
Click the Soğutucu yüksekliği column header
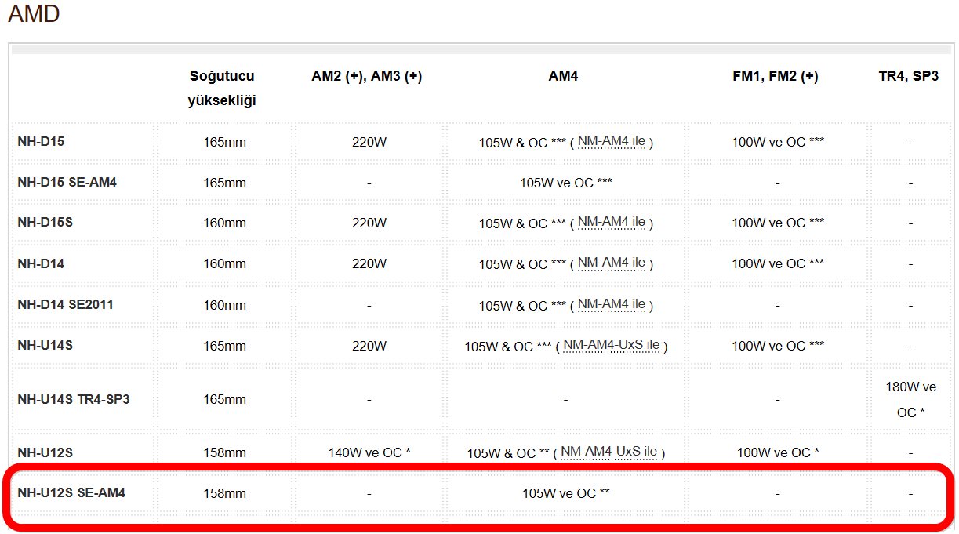[222, 89]
